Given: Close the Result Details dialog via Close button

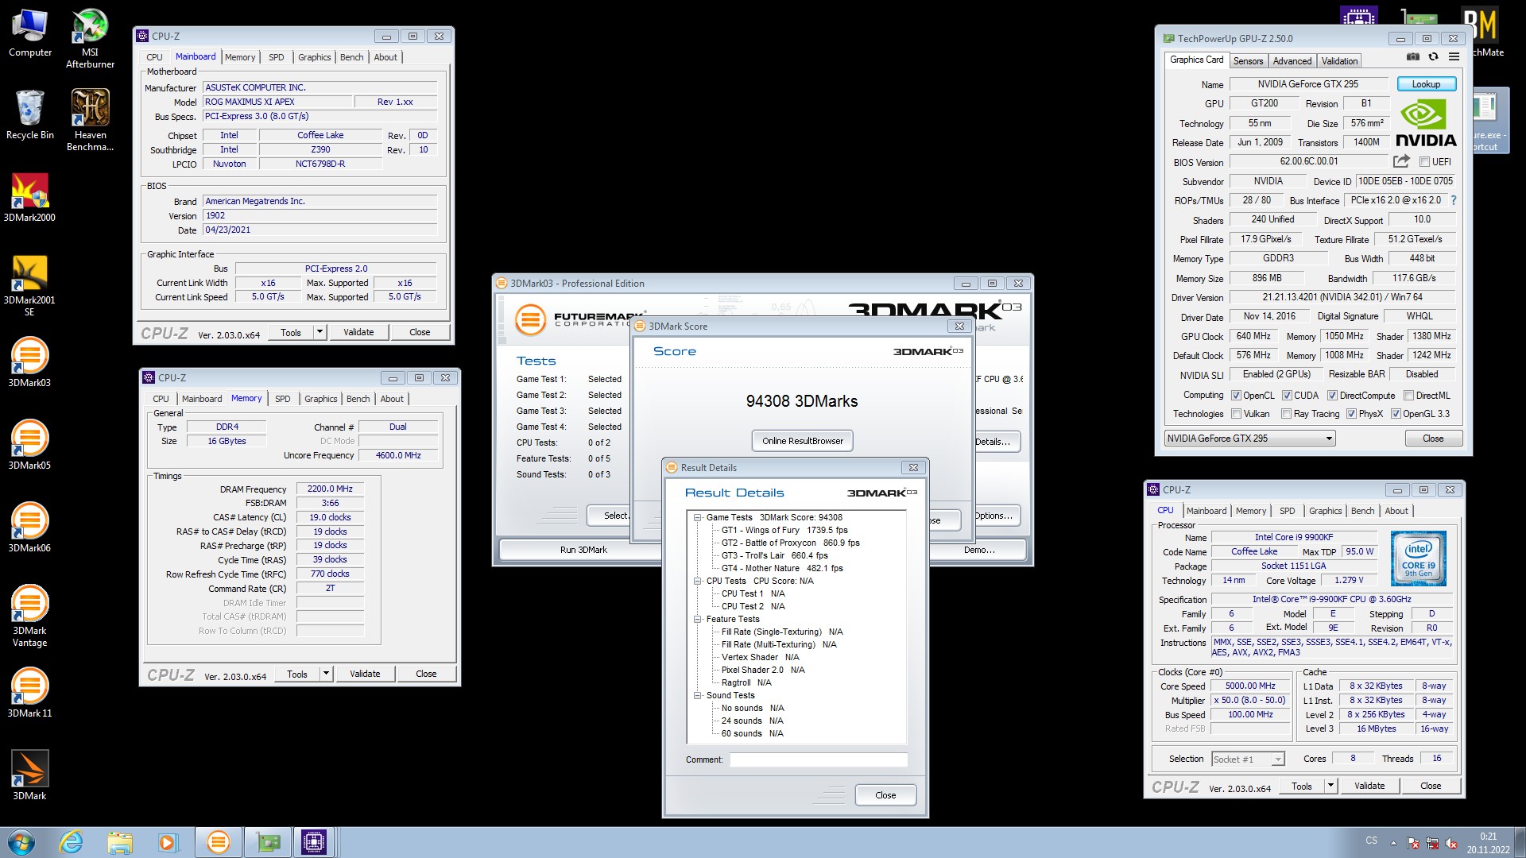Looking at the screenshot, I should 885,795.
